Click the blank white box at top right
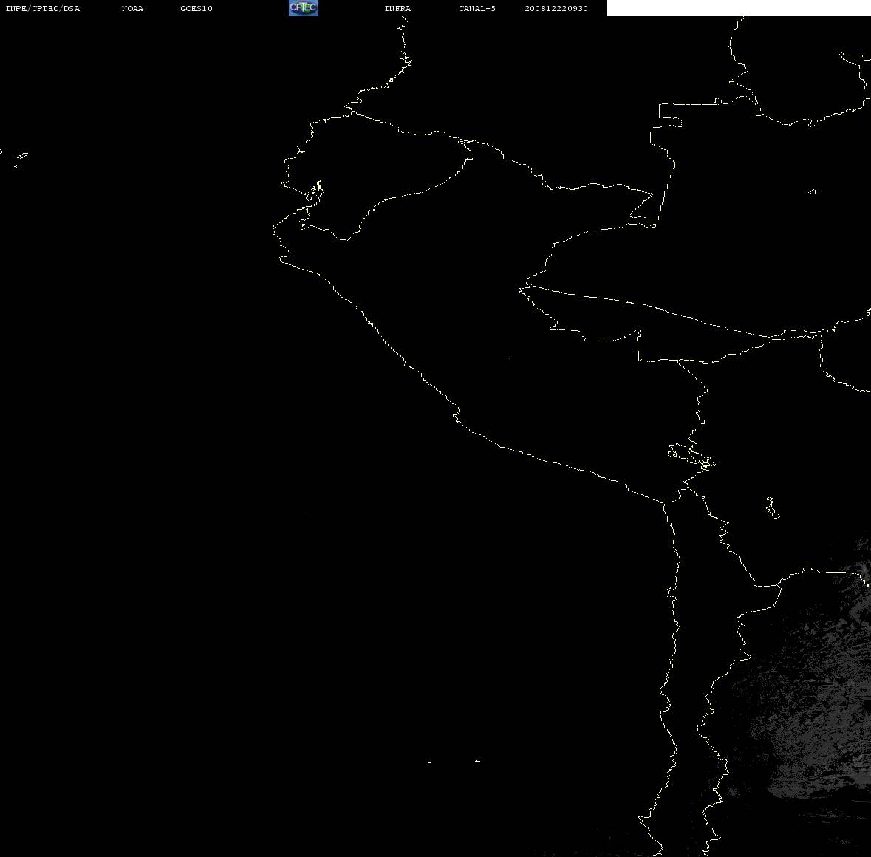Image resolution: width=871 pixels, height=857 pixels. [738, 8]
